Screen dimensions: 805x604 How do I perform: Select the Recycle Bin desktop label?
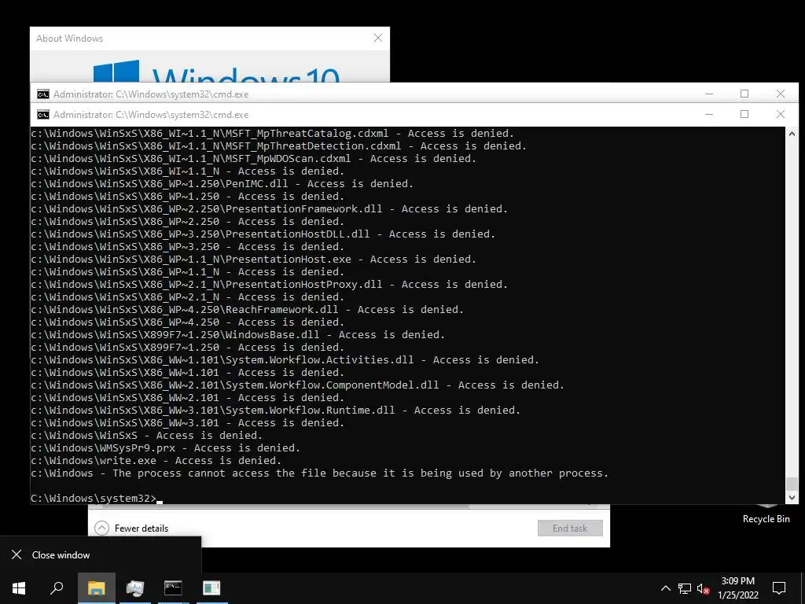[766, 519]
